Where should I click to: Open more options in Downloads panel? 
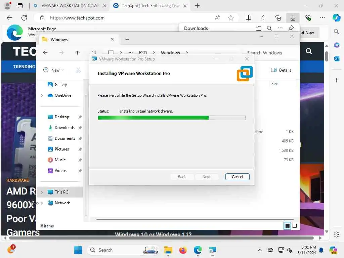(280, 28)
